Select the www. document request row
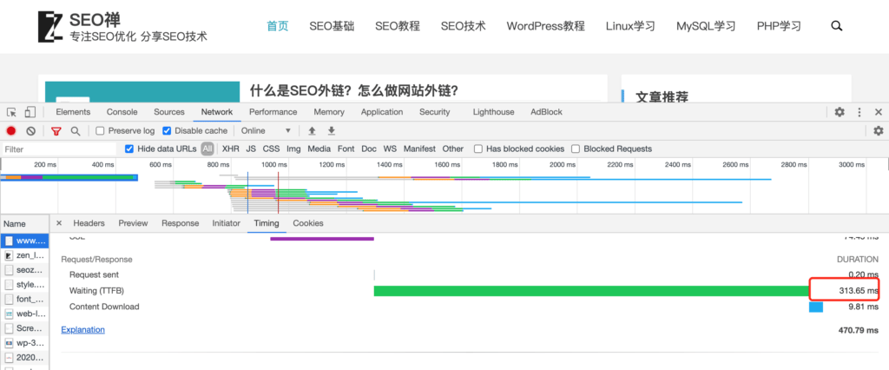The height and width of the screenshot is (370, 889). click(24, 241)
